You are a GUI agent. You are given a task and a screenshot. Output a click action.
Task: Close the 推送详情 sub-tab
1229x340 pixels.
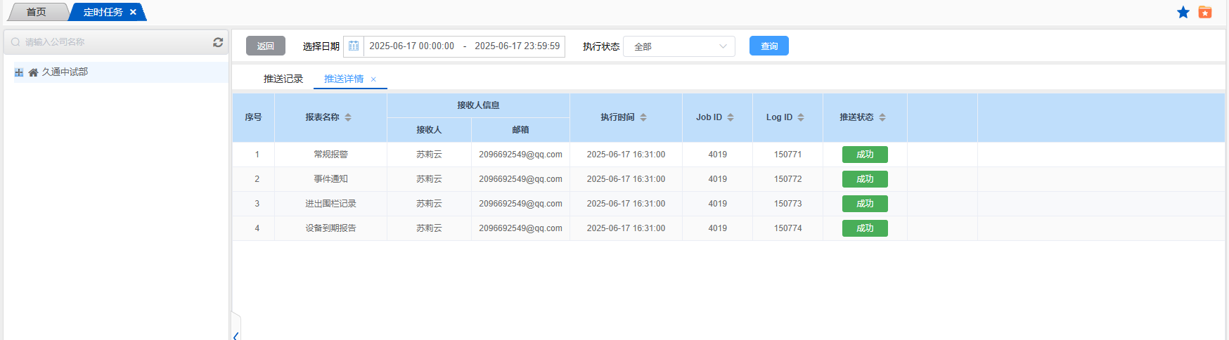(x=373, y=79)
